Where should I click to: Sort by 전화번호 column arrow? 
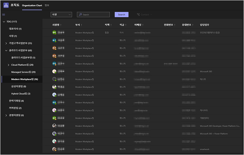[175, 25]
